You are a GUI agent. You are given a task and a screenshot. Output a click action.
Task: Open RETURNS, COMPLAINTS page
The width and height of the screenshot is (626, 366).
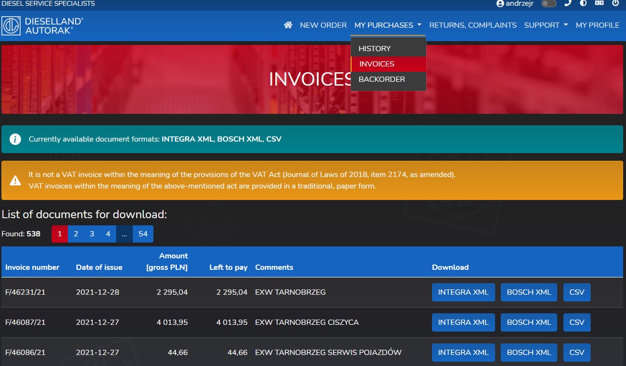point(473,25)
